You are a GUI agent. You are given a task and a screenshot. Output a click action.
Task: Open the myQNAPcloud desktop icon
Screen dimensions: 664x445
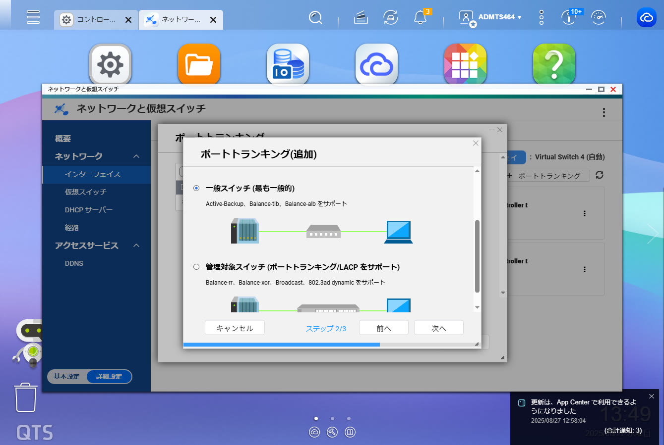(x=376, y=64)
